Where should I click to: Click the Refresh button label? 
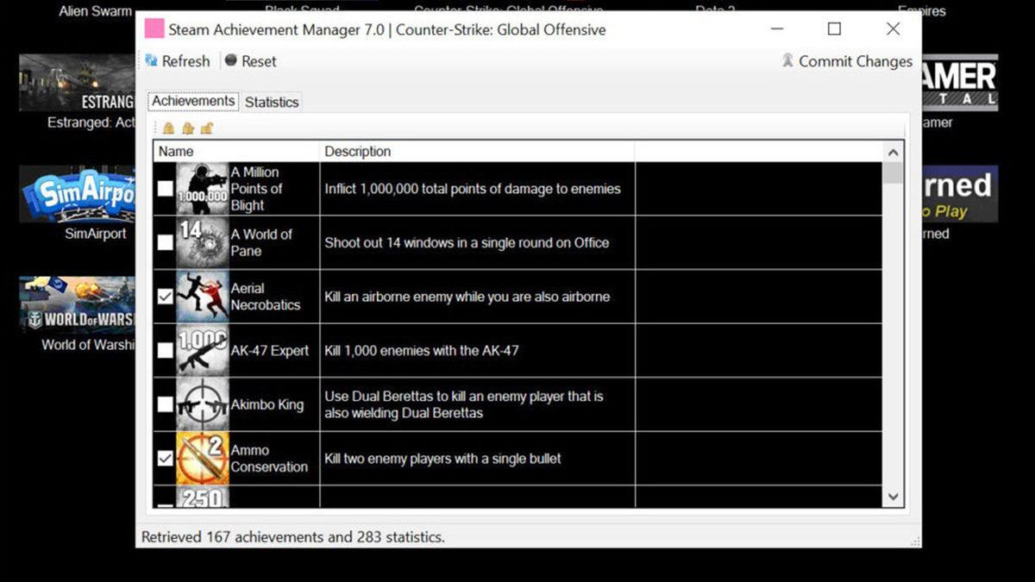[187, 61]
